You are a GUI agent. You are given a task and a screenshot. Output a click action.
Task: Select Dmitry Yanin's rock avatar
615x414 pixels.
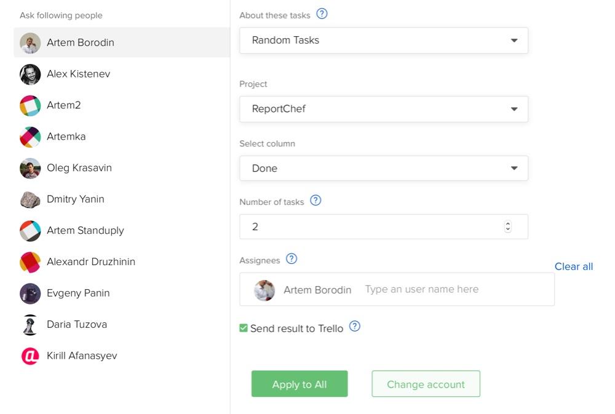pyautogui.click(x=30, y=199)
